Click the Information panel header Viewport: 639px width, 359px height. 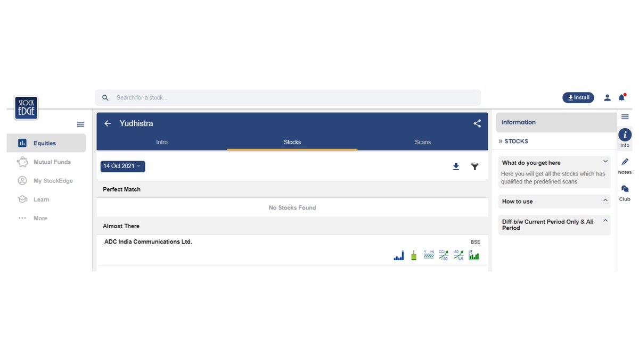tap(556, 122)
